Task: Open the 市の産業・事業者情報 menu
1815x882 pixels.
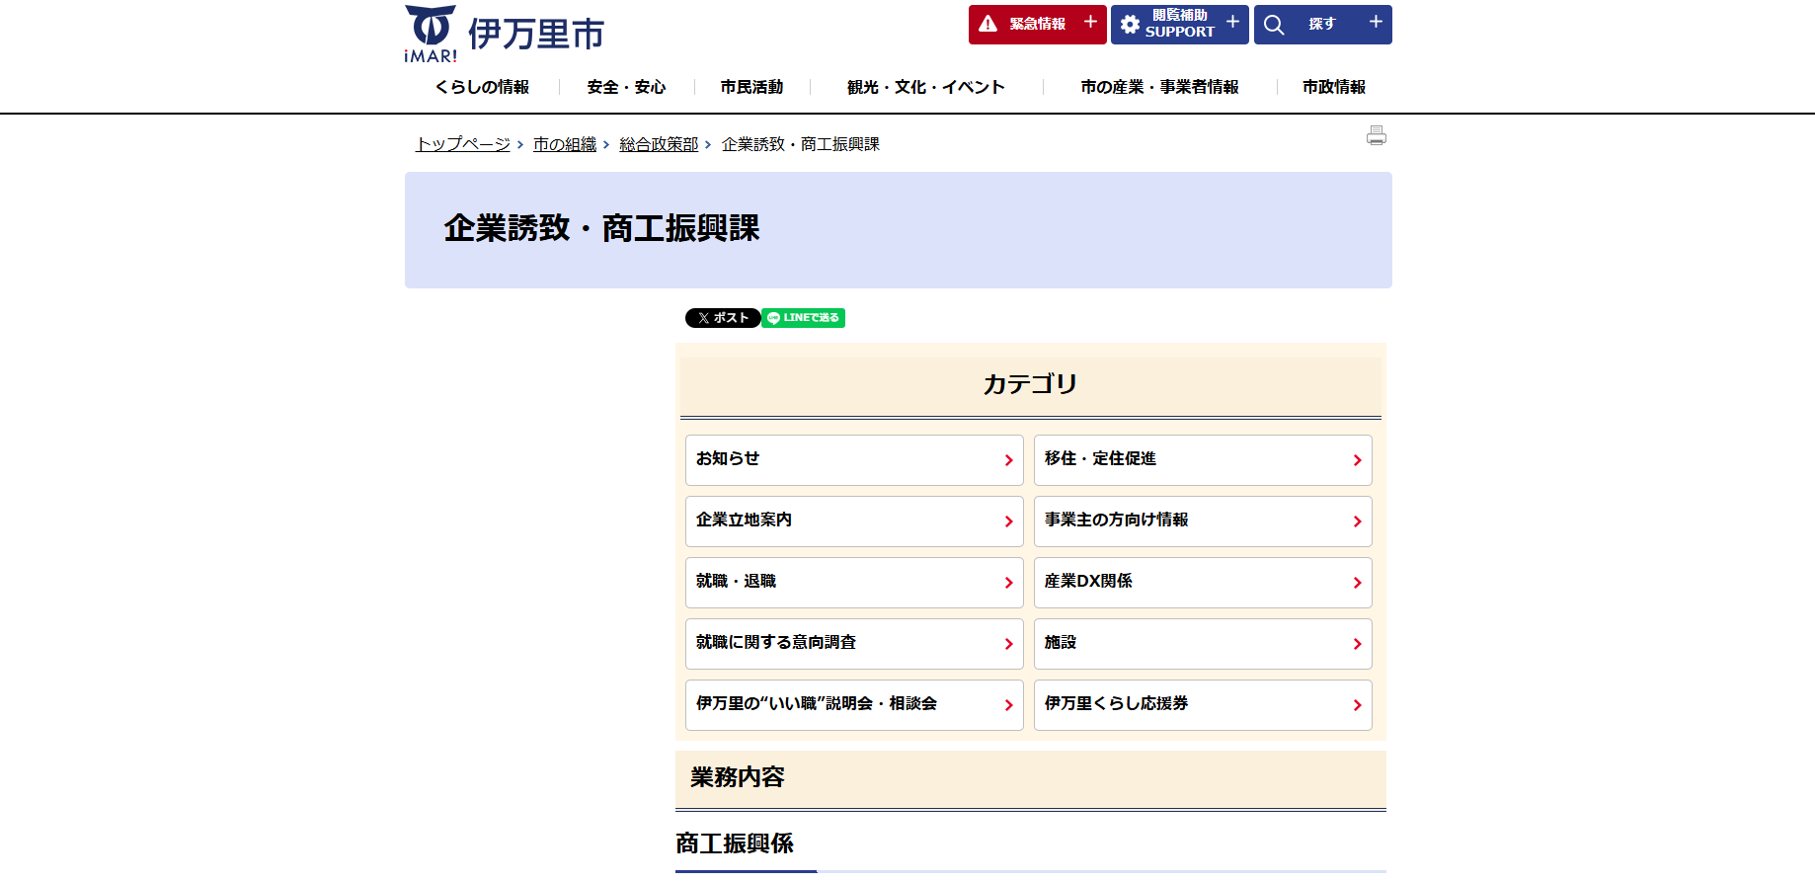Action: pyautogui.click(x=1159, y=87)
